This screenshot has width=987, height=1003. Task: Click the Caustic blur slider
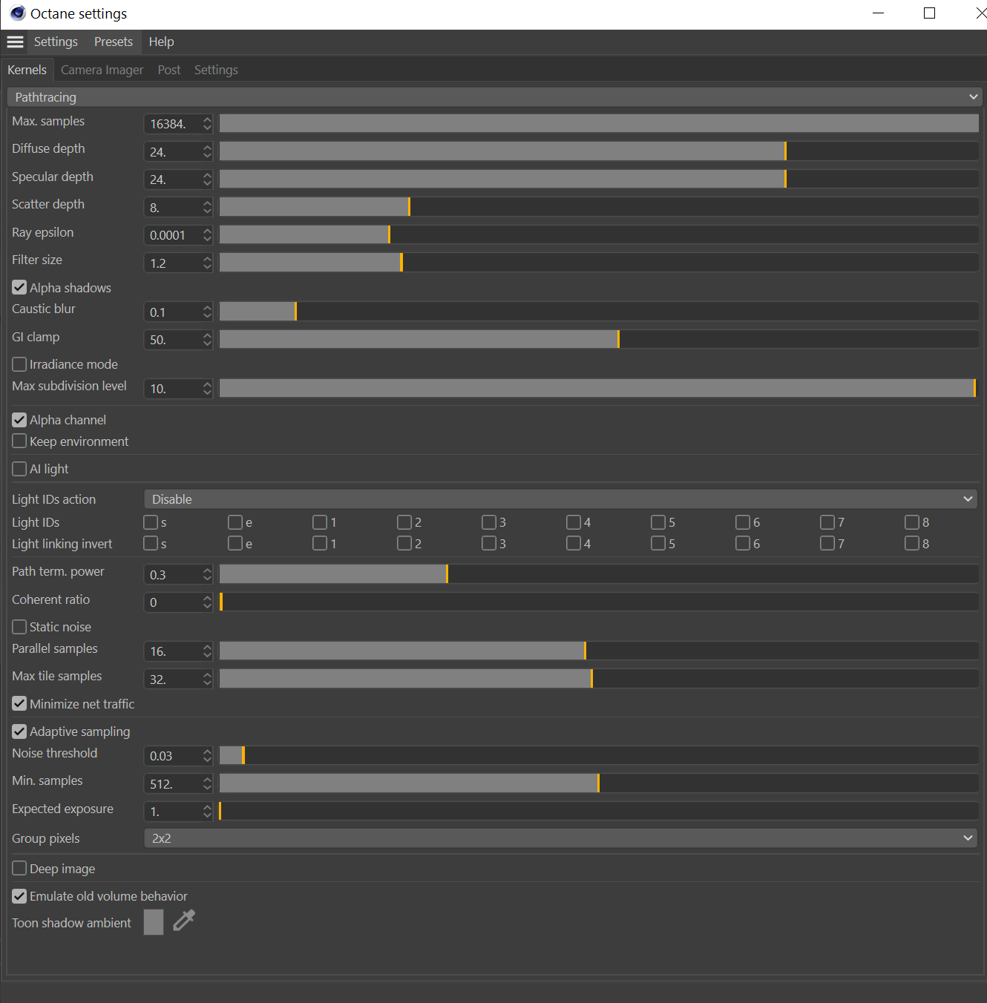(x=599, y=312)
